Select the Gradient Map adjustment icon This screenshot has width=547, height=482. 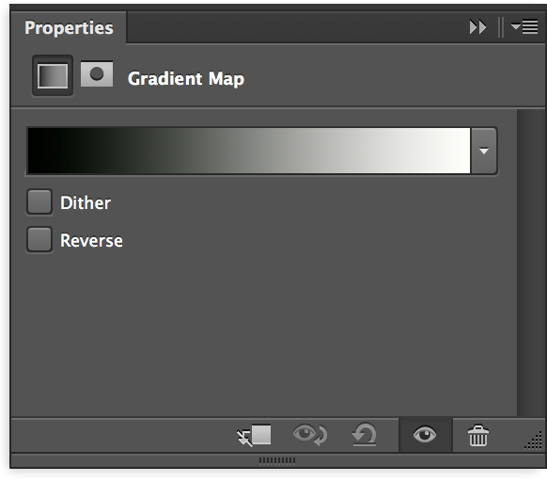(x=53, y=75)
